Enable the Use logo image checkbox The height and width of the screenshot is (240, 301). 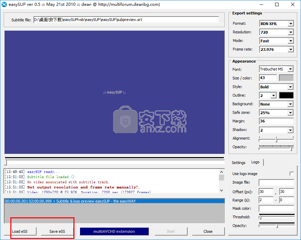(x=292, y=174)
